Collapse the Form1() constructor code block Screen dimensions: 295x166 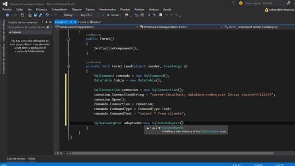coord(68,39)
